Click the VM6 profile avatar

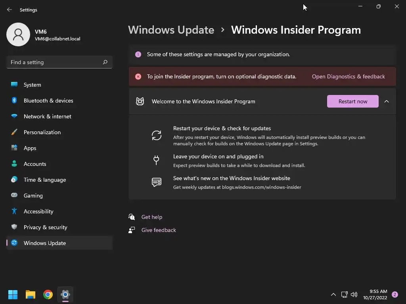point(18,34)
